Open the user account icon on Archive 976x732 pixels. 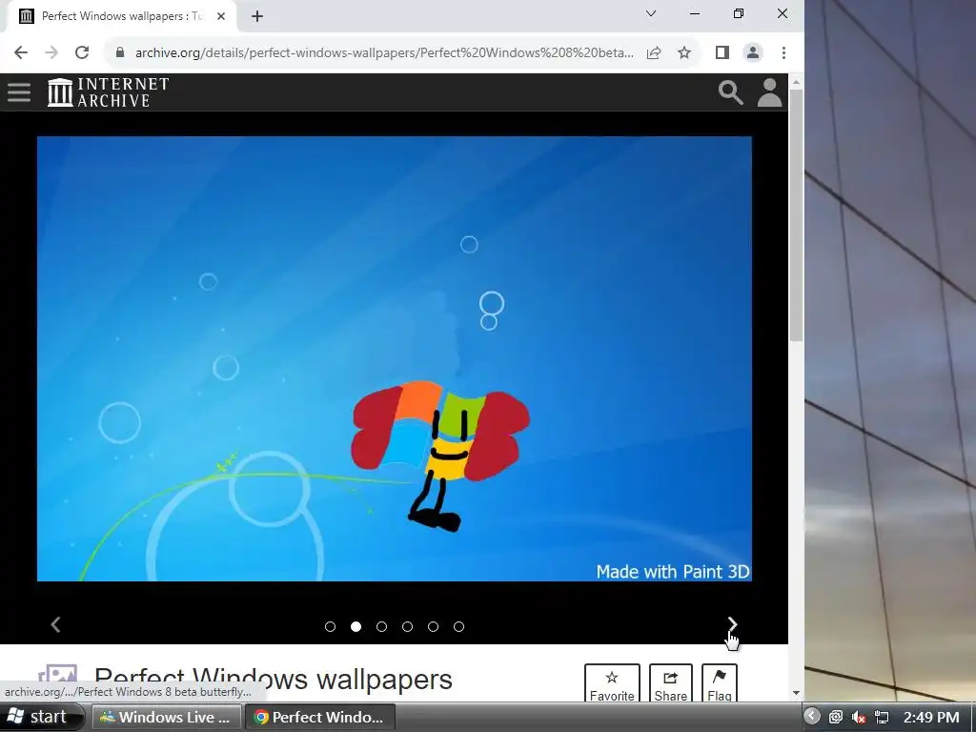tap(769, 92)
